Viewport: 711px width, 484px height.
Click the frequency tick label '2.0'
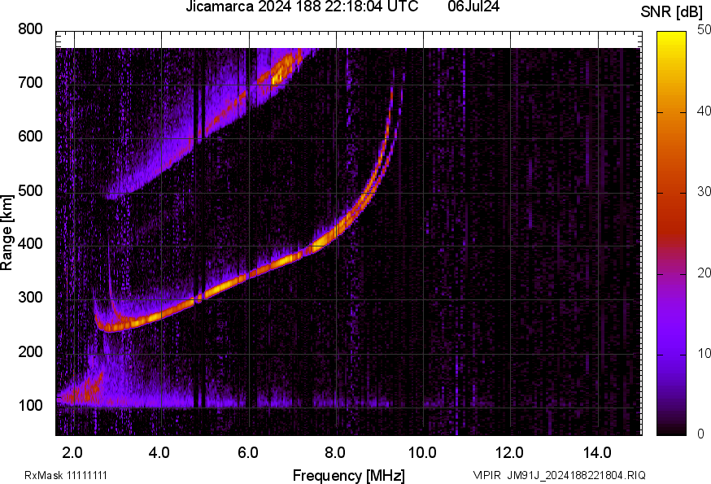coord(72,452)
